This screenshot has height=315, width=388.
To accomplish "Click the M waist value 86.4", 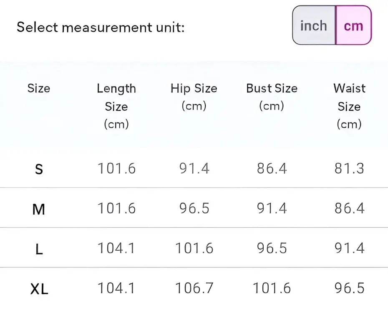I will (349, 208).
